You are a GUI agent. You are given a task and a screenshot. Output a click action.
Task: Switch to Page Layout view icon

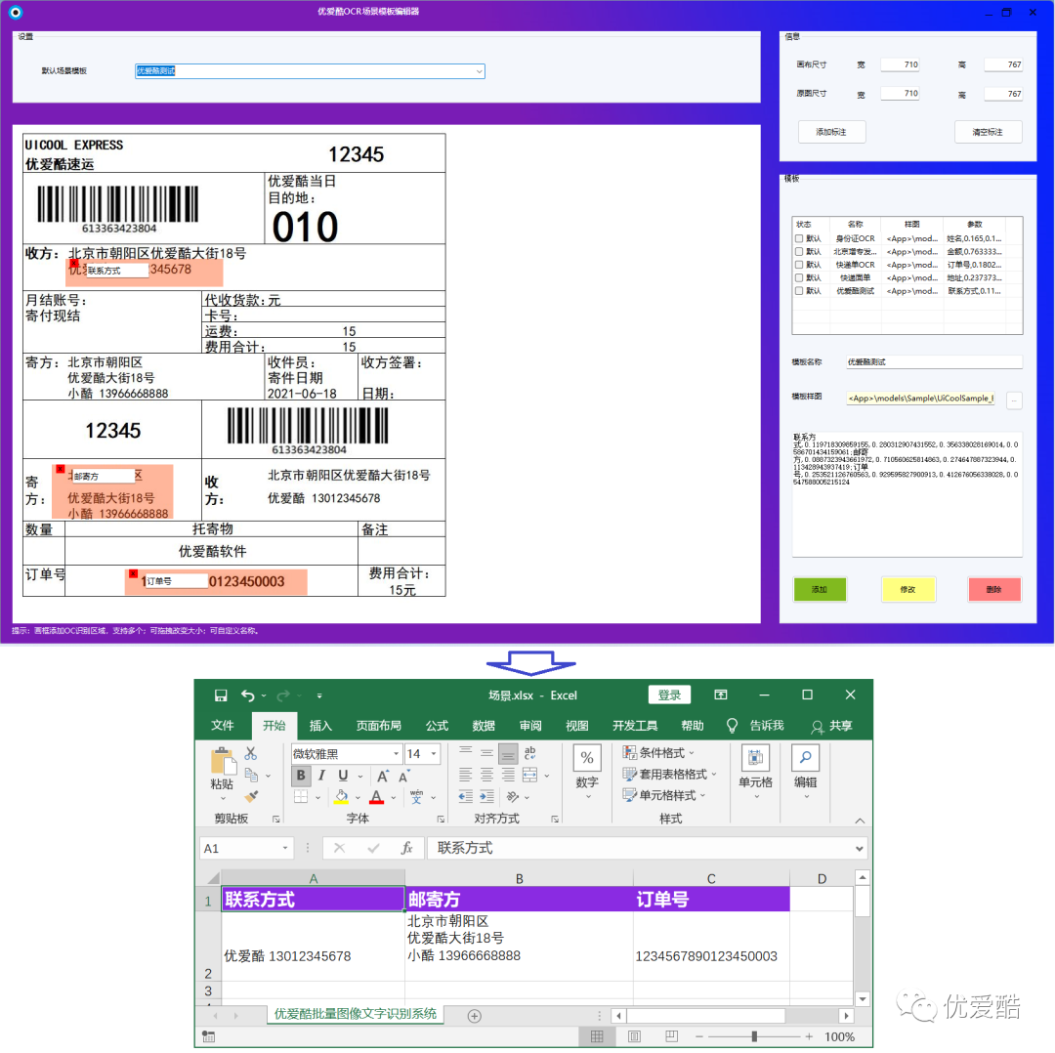point(635,1036)
